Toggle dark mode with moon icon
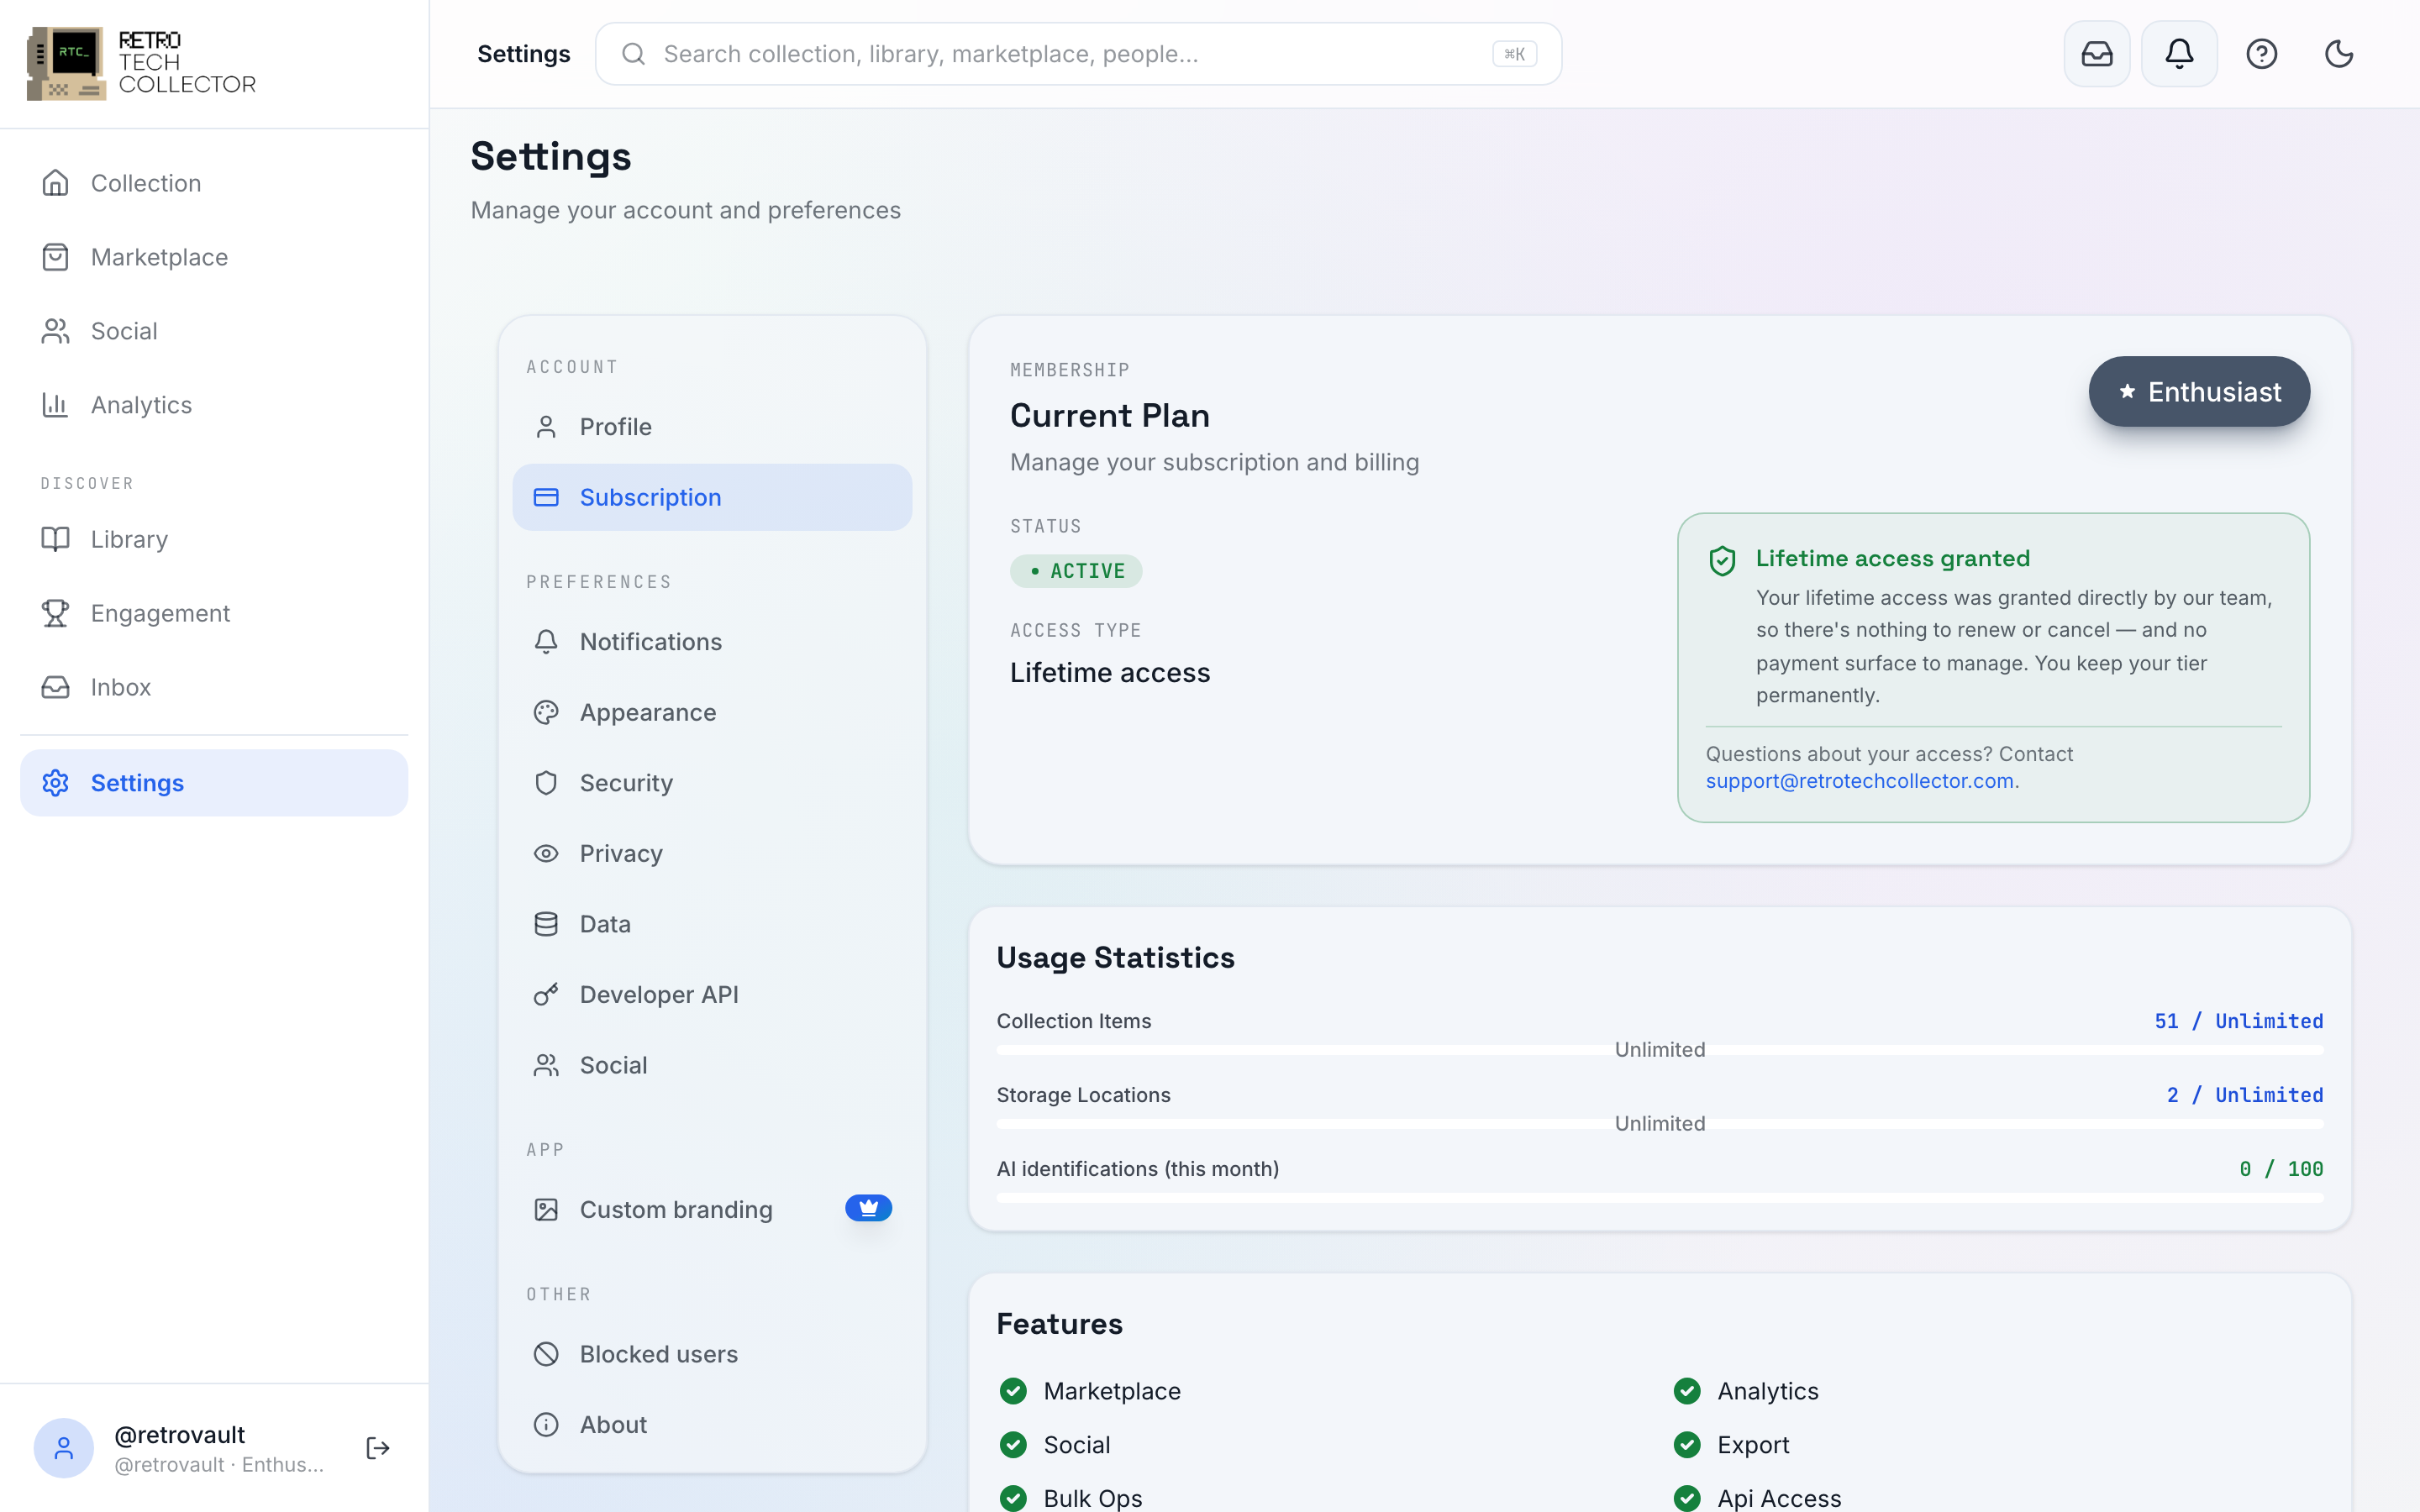 [2338, 54]
